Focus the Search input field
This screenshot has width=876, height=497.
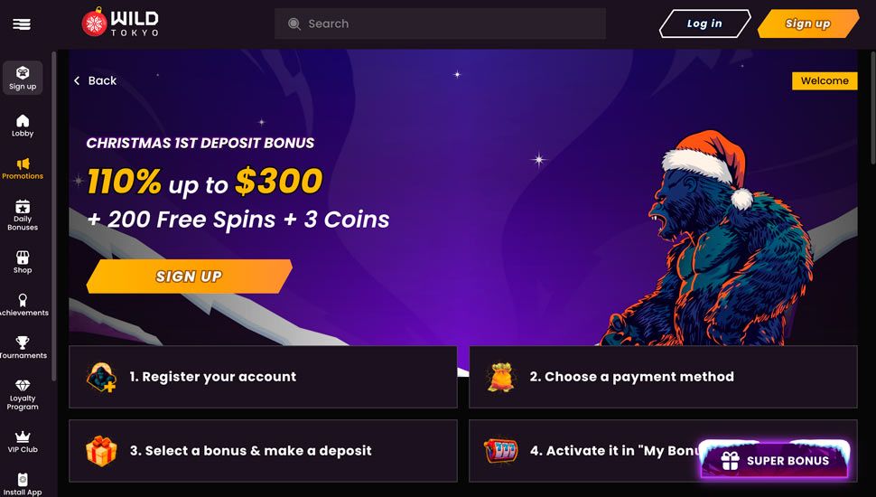coord(440,23)
